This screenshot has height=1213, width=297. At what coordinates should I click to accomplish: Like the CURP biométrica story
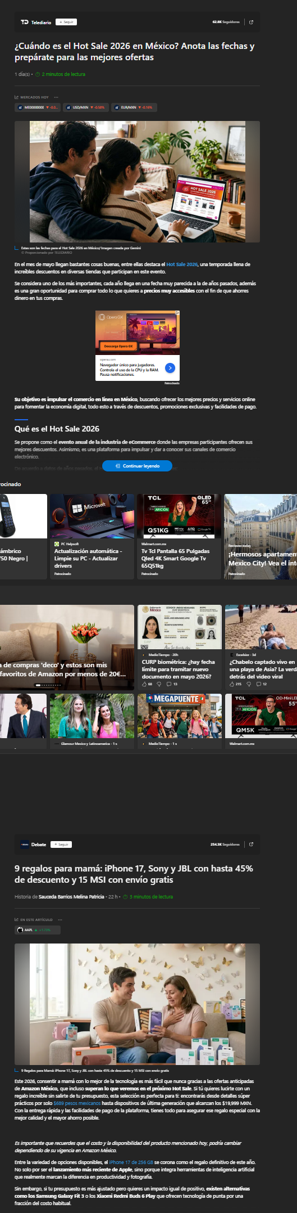click(144, 684)
